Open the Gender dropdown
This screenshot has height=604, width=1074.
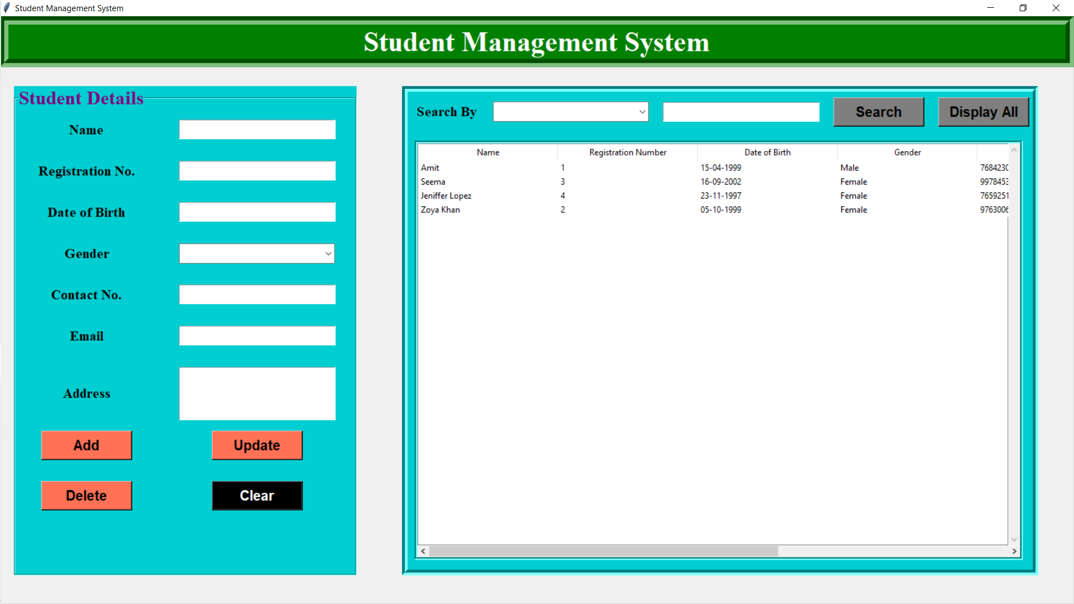tap(256, 253)
